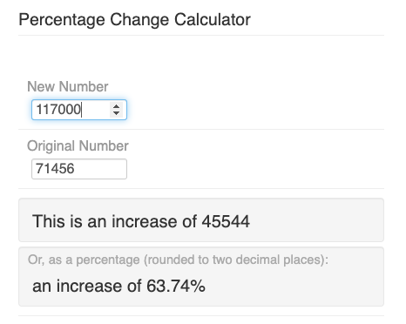Click the word Percentage in the heading
The height and width of the screenshot is (324, 406).
coord(62,20)
